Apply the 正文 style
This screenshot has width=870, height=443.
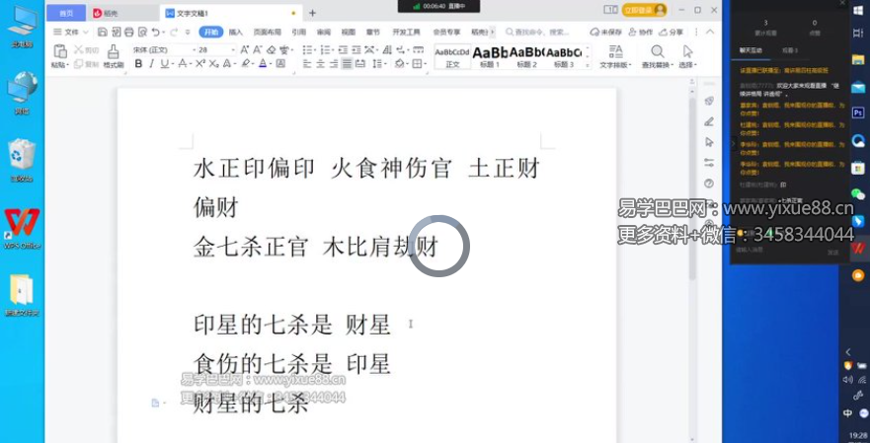(452, 57)
